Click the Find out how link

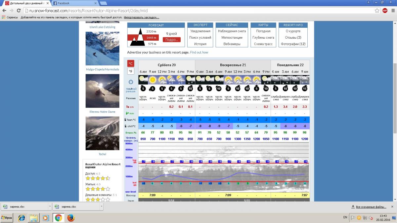pyautogui.click(x=199, y=53)
